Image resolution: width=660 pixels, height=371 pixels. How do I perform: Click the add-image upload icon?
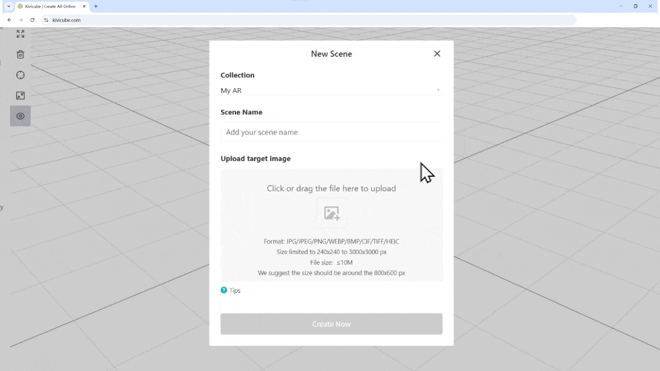click(x=332, y=213)
